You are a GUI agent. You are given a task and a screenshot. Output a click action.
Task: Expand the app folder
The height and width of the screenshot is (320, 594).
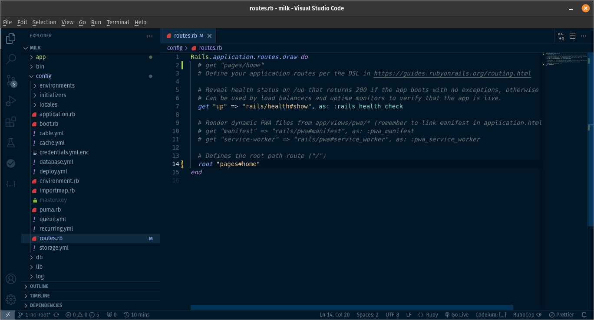pyautogui.click(x=90, y=57)
